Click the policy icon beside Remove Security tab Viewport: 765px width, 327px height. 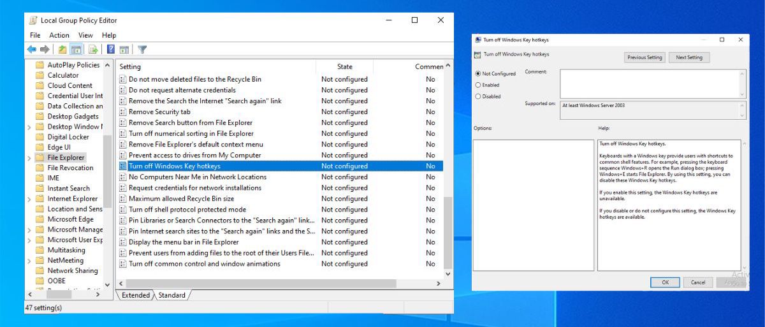[x=123, y=112]
